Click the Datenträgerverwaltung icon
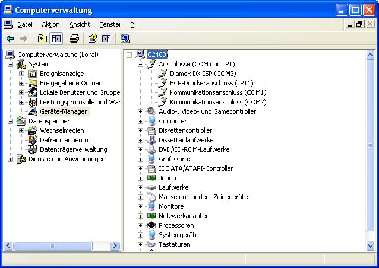379x268 pixels. 33,149
